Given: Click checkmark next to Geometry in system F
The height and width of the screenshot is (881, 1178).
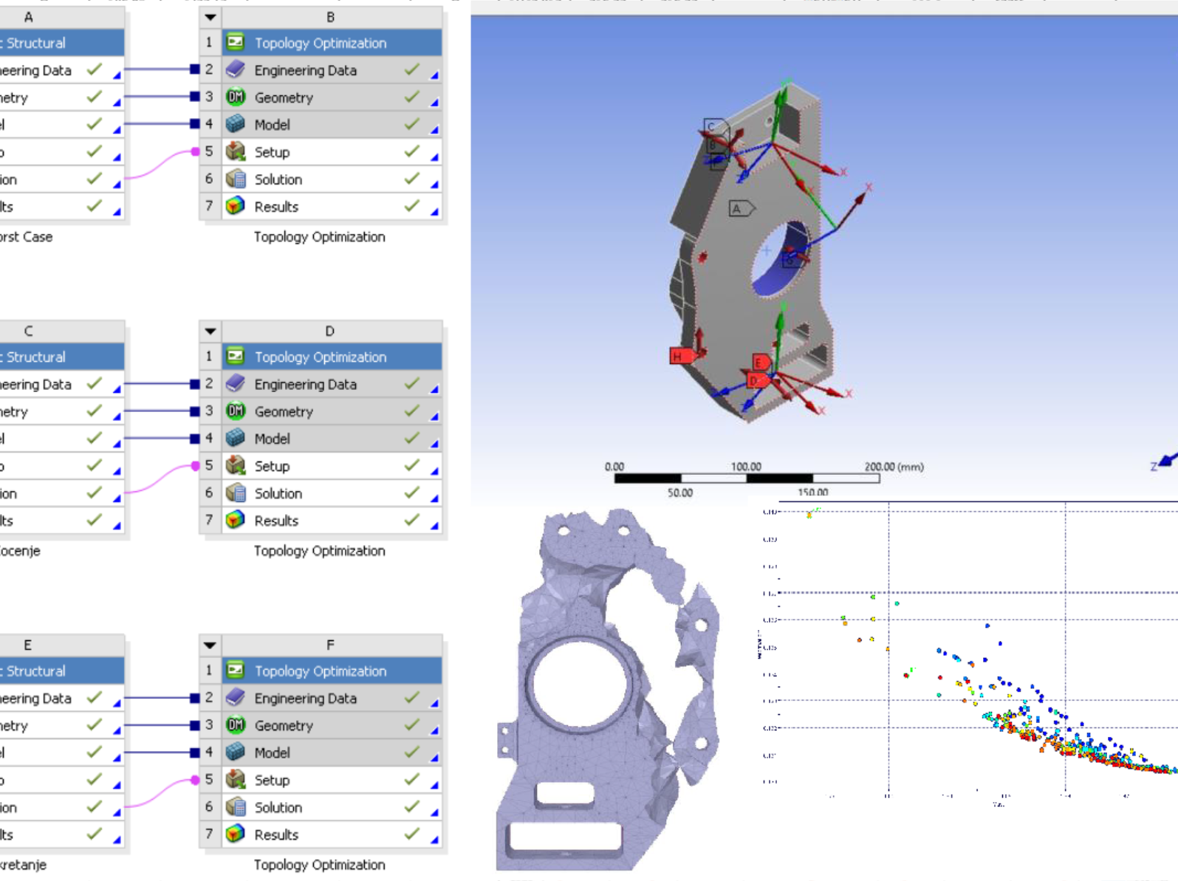Looking at the screenshot, I should point(411,724).
